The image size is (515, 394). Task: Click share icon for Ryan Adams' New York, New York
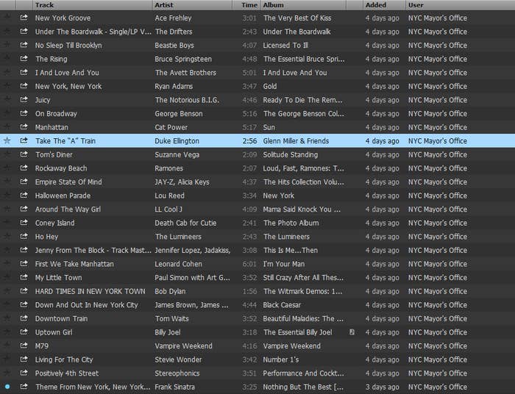tap(24, 85)
